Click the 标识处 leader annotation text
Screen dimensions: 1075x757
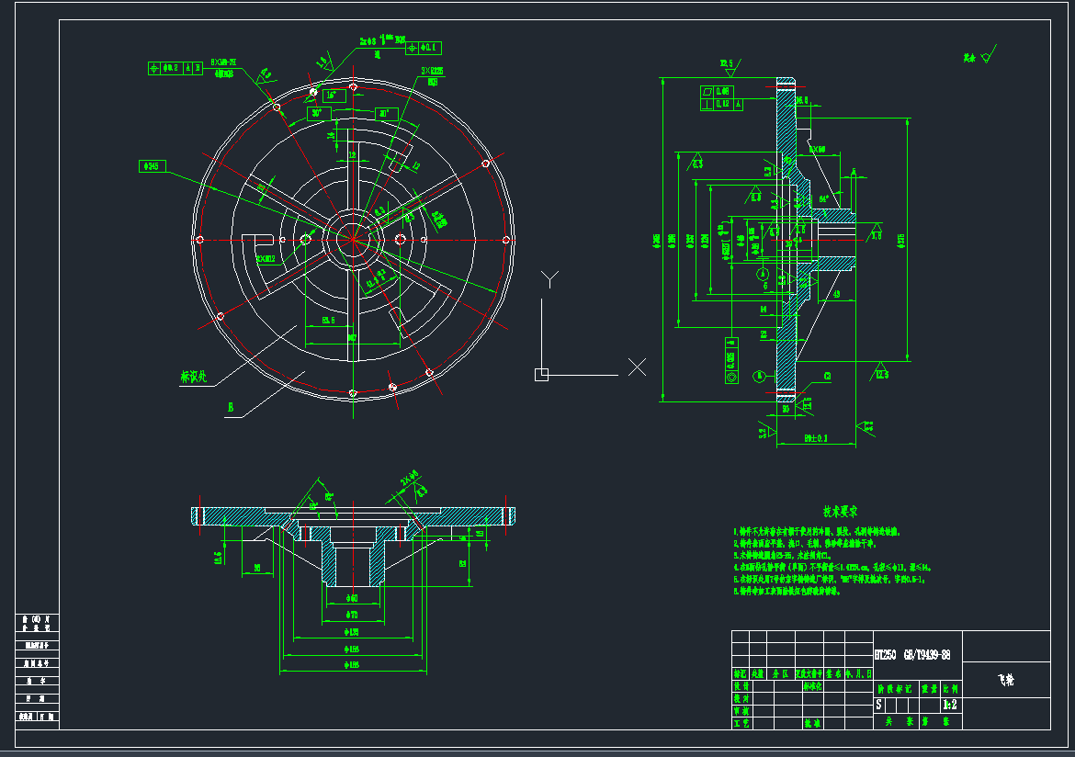click(x=196, y=376)
